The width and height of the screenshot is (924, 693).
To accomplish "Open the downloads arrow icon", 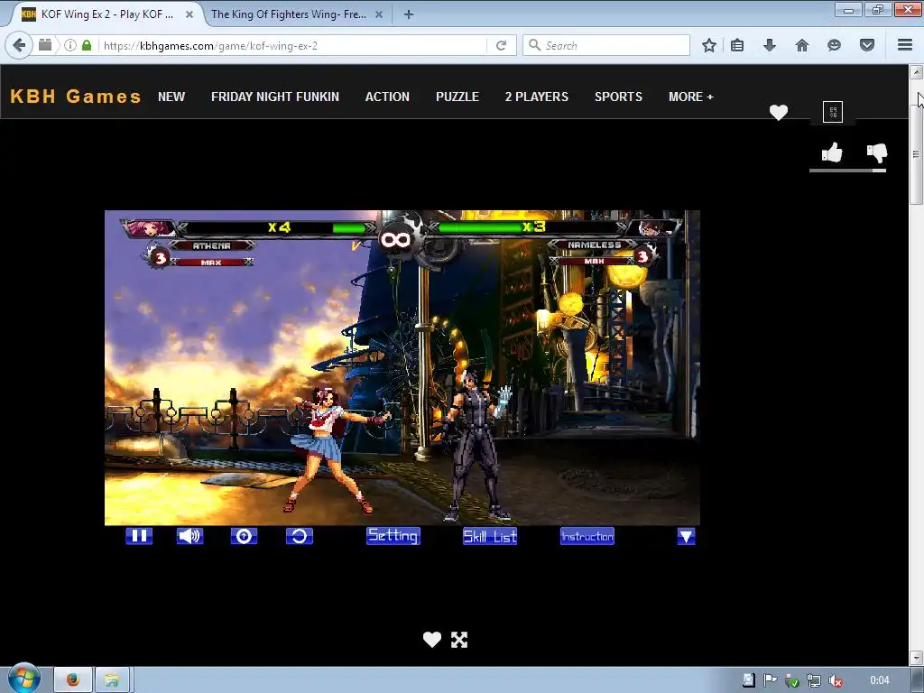I will [x=770, y=45].
